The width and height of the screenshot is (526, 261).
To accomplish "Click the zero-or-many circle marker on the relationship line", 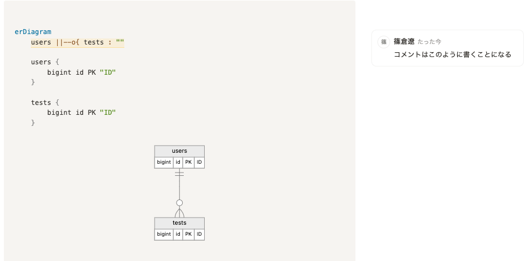I will pyautogui.click(x=179, y=203).
